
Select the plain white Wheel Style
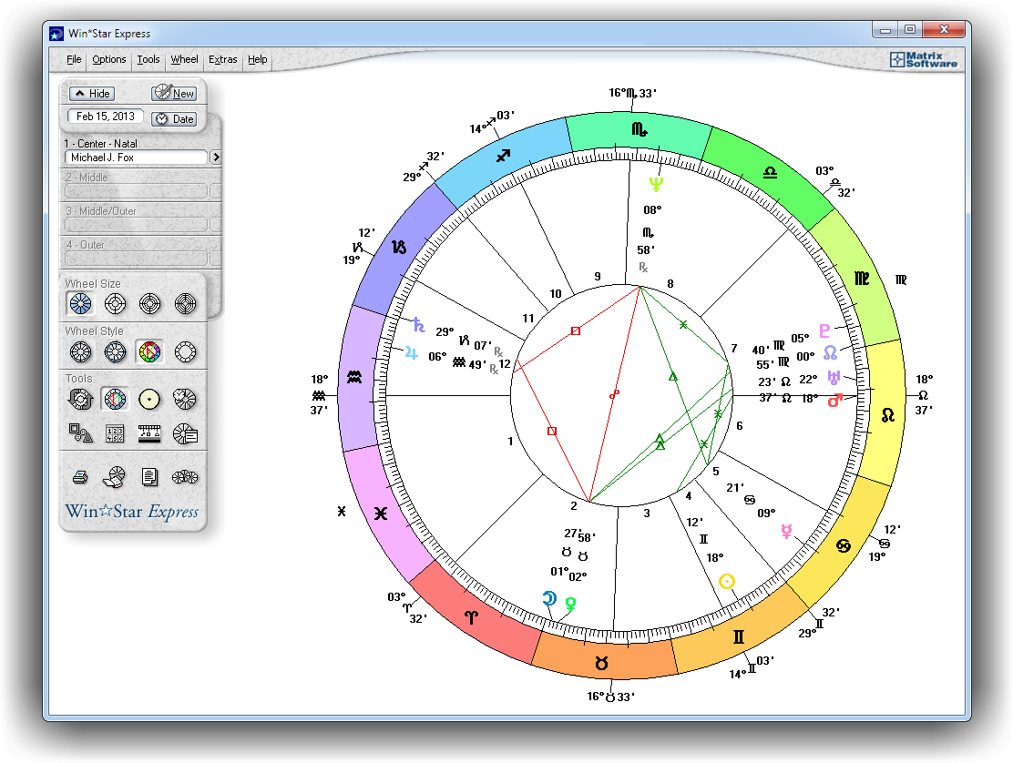[x=186, y=351]
